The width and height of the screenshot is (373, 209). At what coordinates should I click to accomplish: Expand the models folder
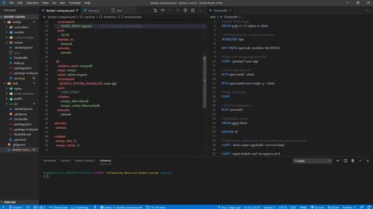coord(19,33)
